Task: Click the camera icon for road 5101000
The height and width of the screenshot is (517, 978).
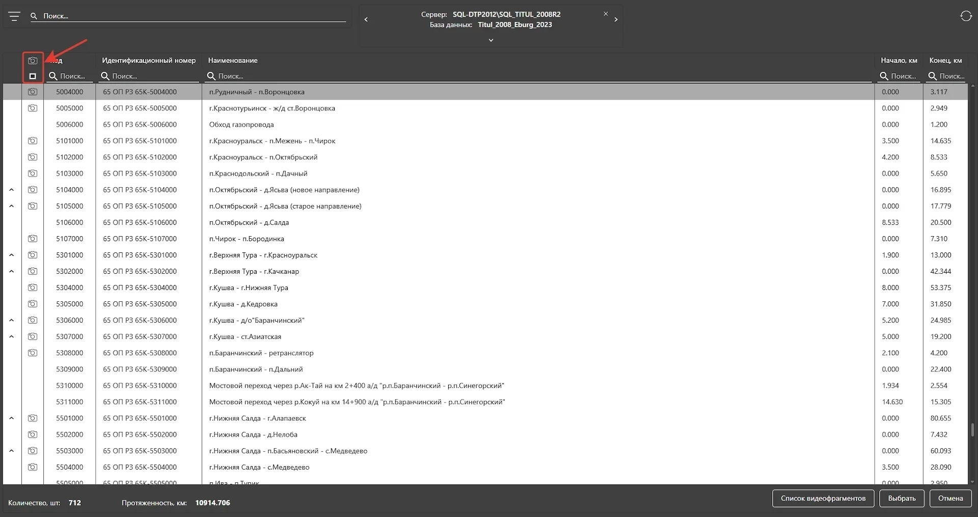Action: click(33, 141)
